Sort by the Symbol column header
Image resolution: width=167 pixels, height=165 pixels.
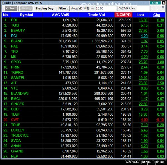click(x=26, y=15)
